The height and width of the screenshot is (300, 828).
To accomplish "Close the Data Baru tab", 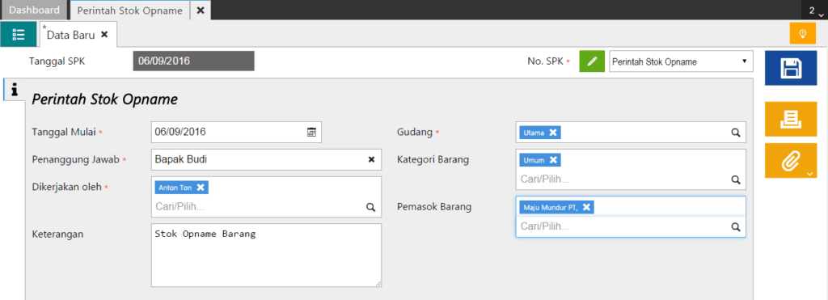I will [x=104, y=34].
